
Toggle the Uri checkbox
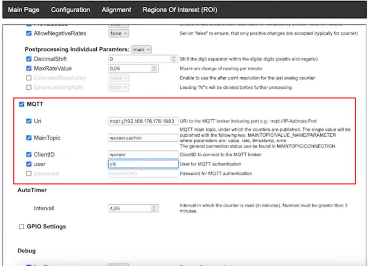pos(29,121)
